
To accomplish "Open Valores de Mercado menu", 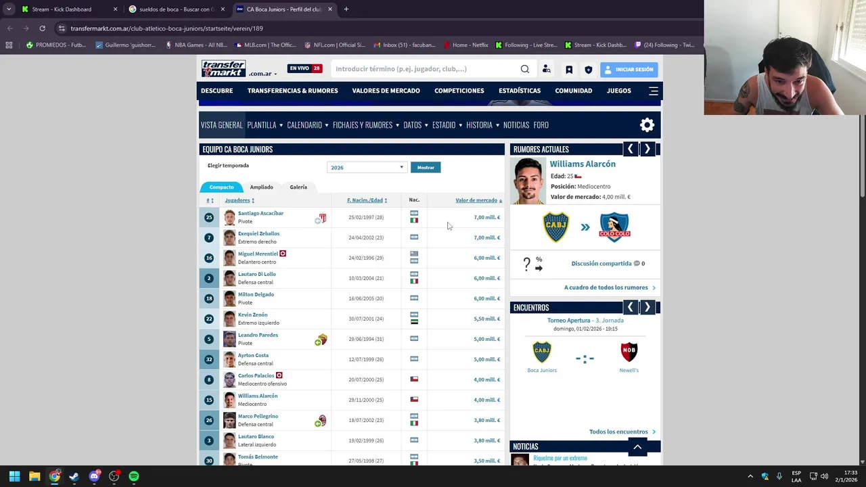I will [x=386, y=91].
